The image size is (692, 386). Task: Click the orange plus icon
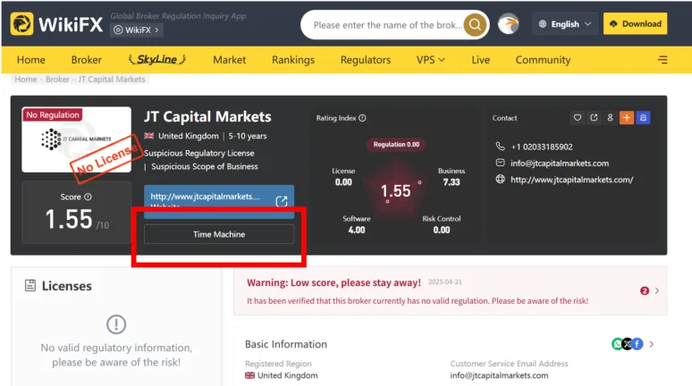[x=627, y=118]
